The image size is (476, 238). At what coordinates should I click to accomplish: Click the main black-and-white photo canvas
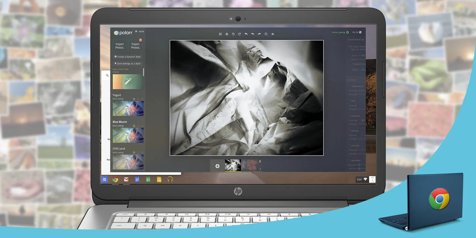coord(246,98)
